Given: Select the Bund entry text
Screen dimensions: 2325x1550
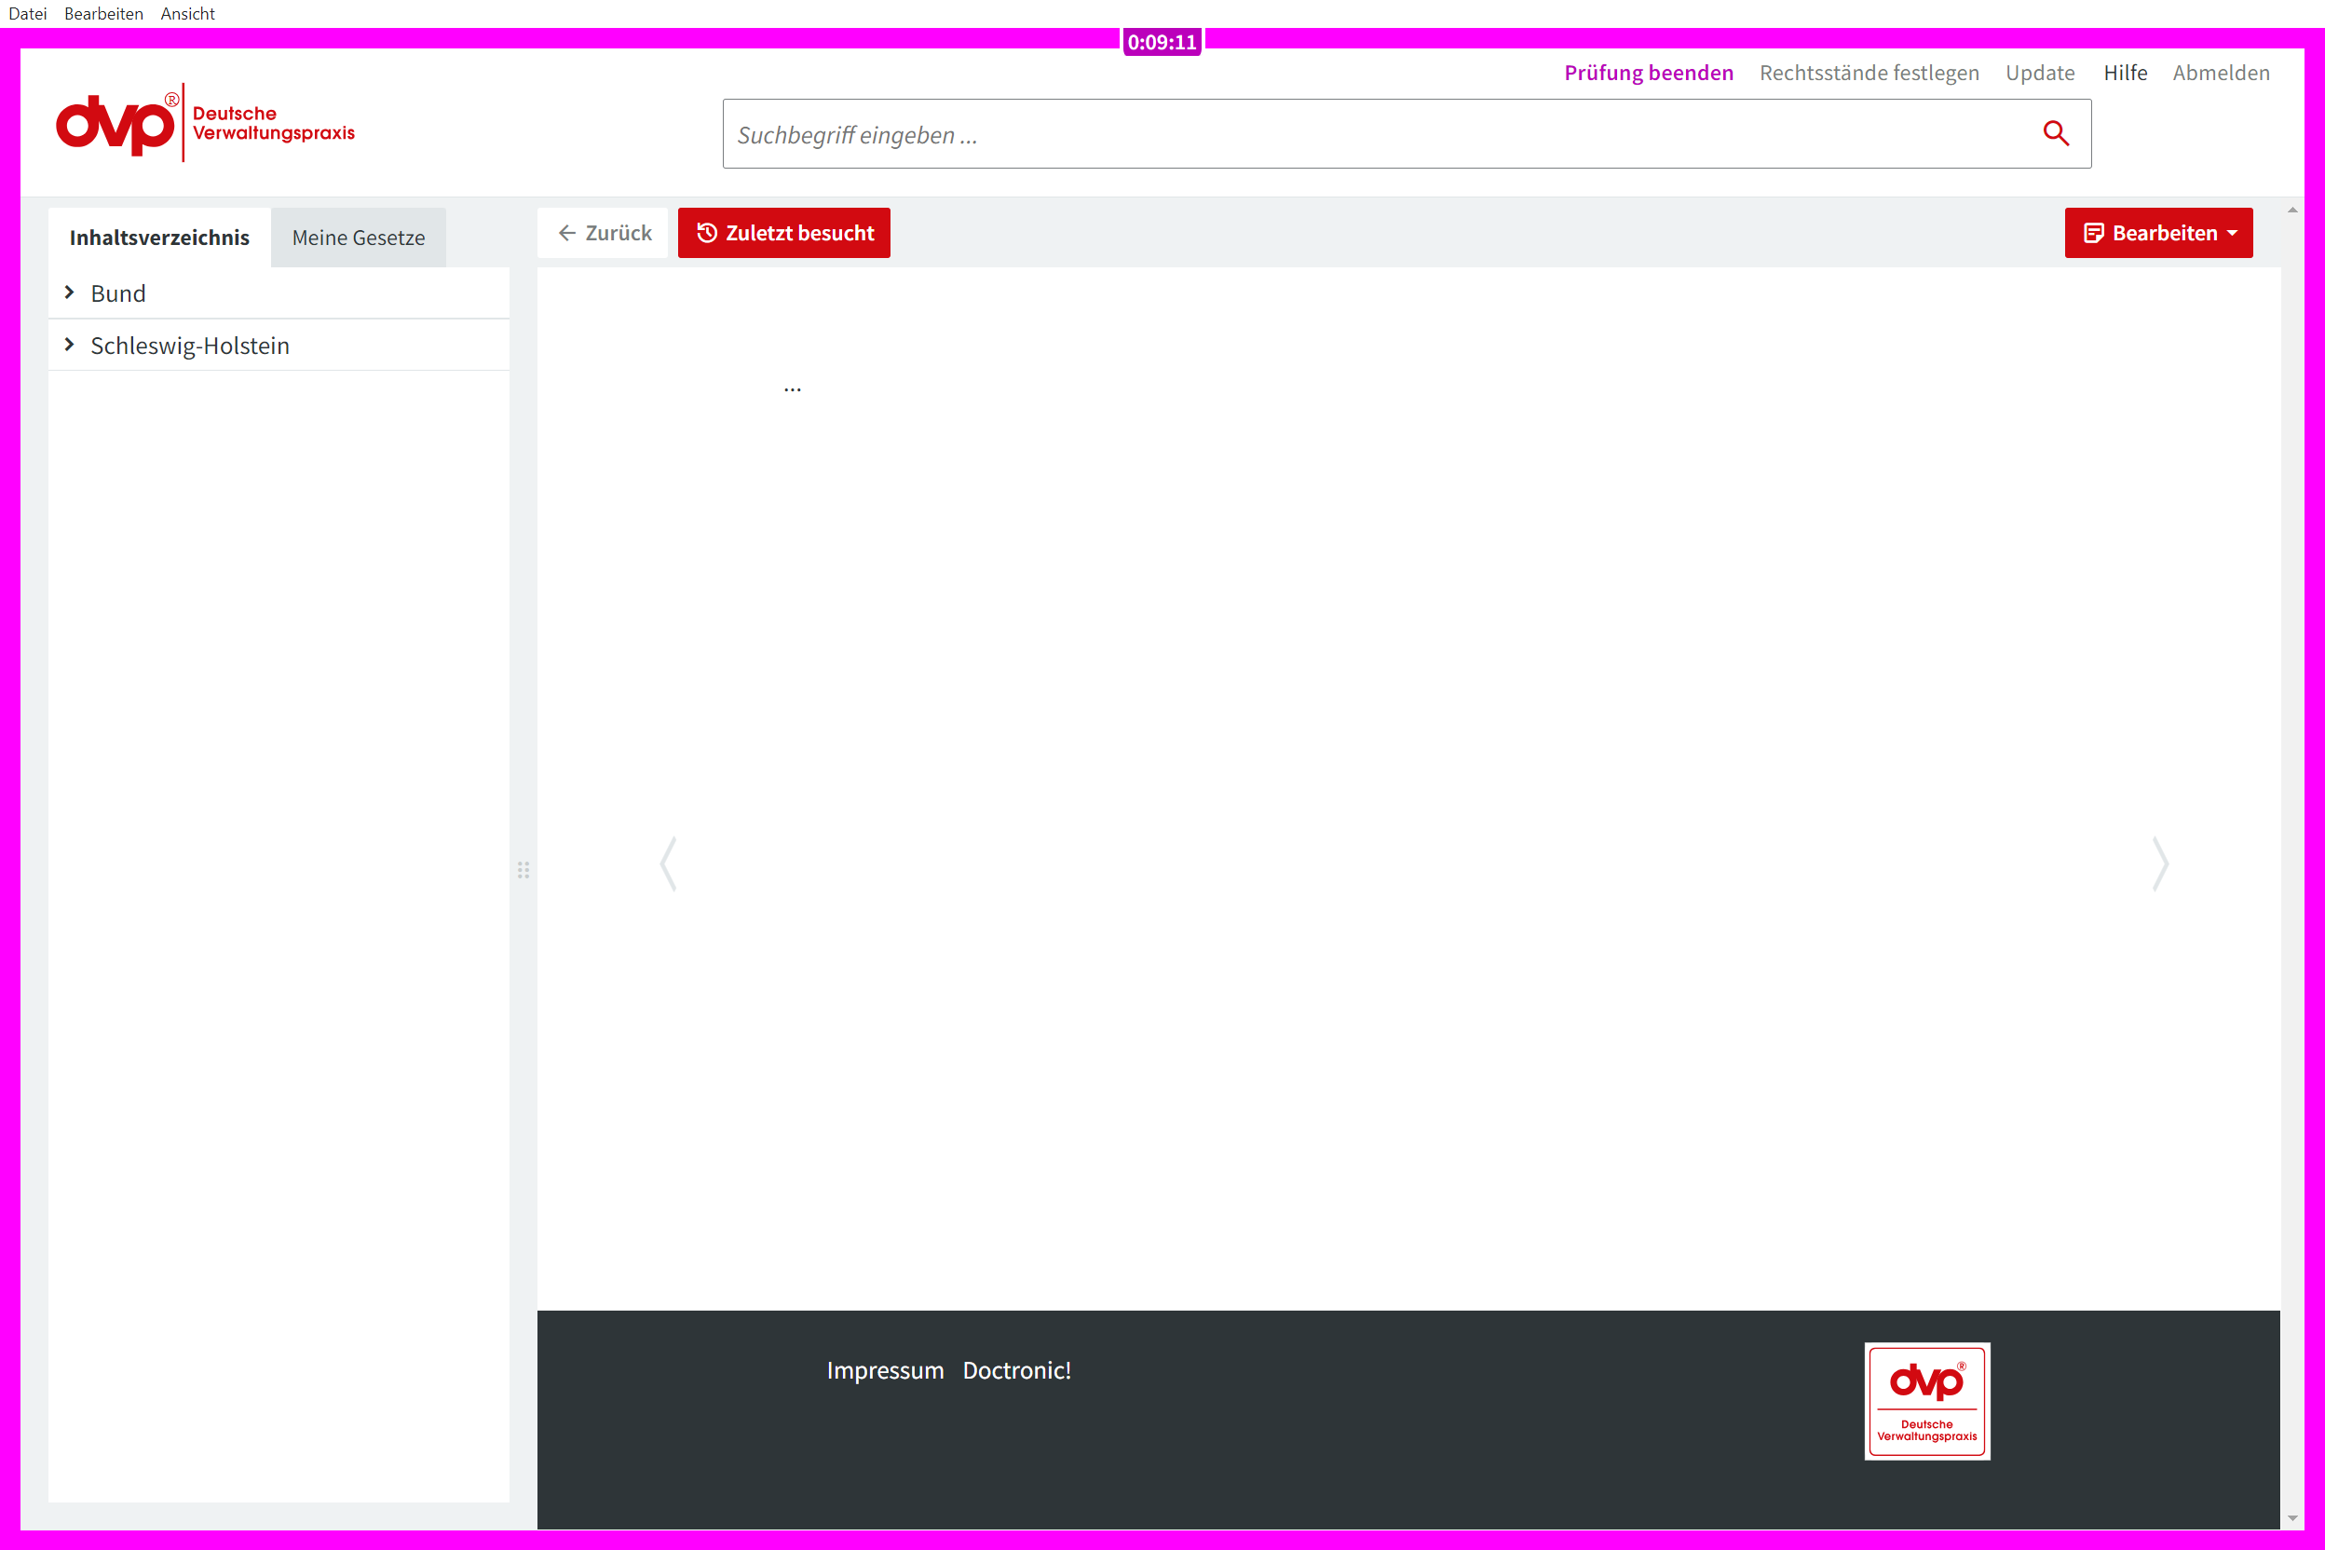Looking at the screenshot, I should click(117, 293).
